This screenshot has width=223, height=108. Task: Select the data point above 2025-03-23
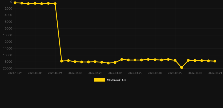[x=95, y=62]
